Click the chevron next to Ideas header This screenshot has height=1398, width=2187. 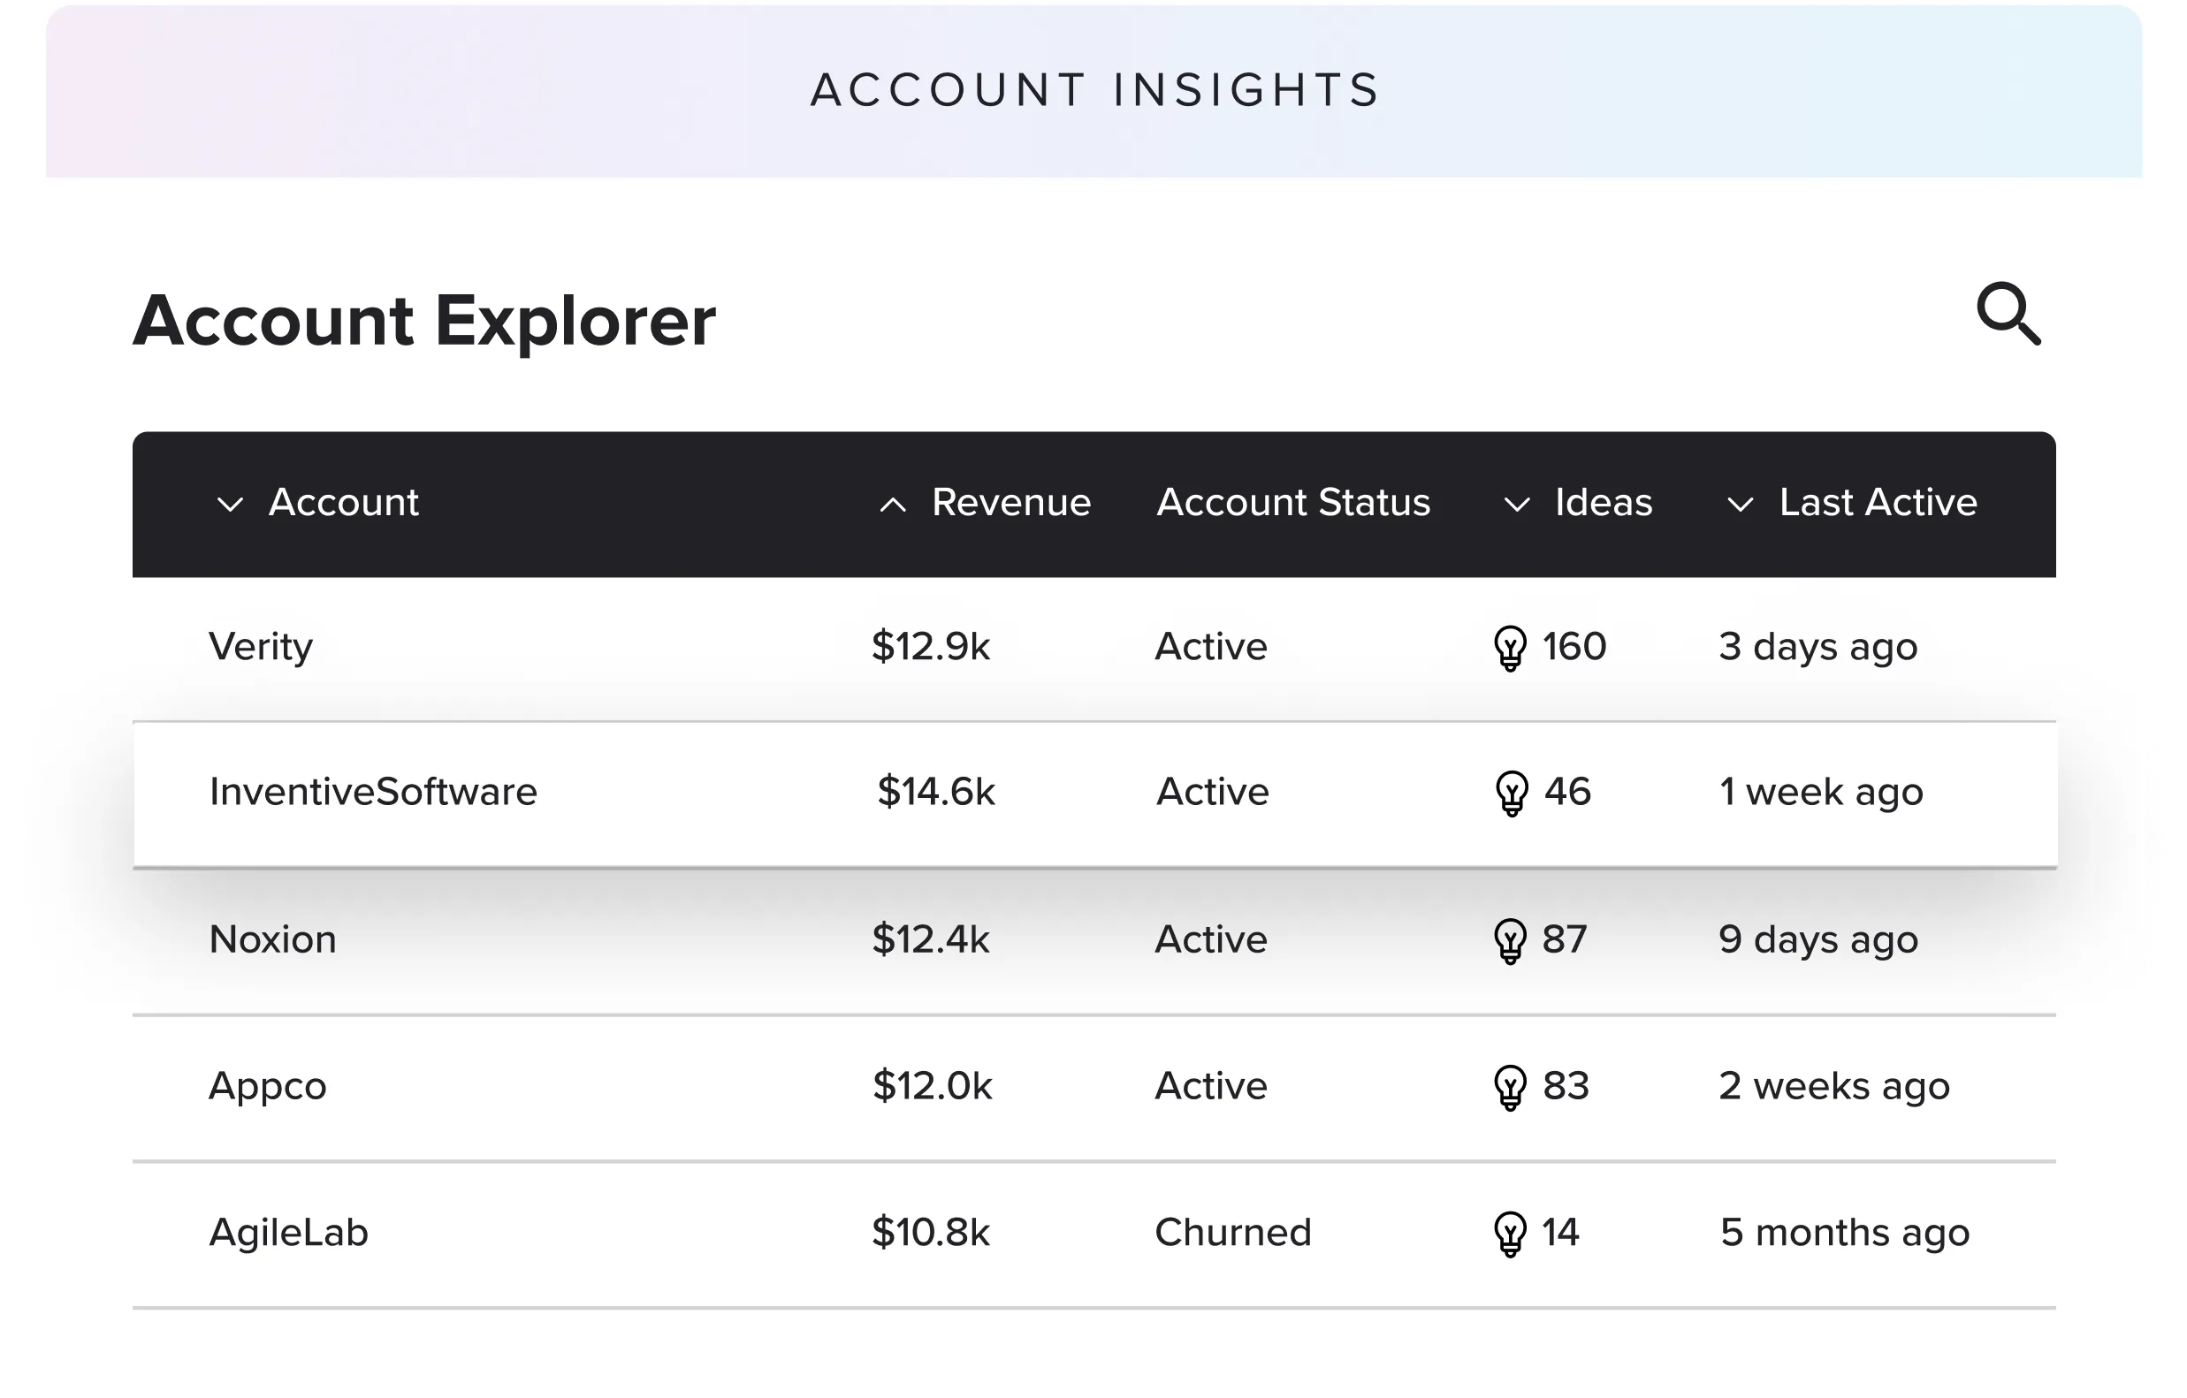1517,504
